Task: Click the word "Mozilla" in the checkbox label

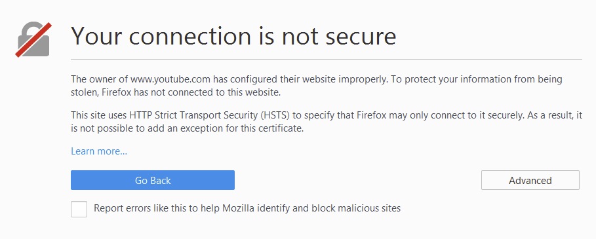Action: 238,208
